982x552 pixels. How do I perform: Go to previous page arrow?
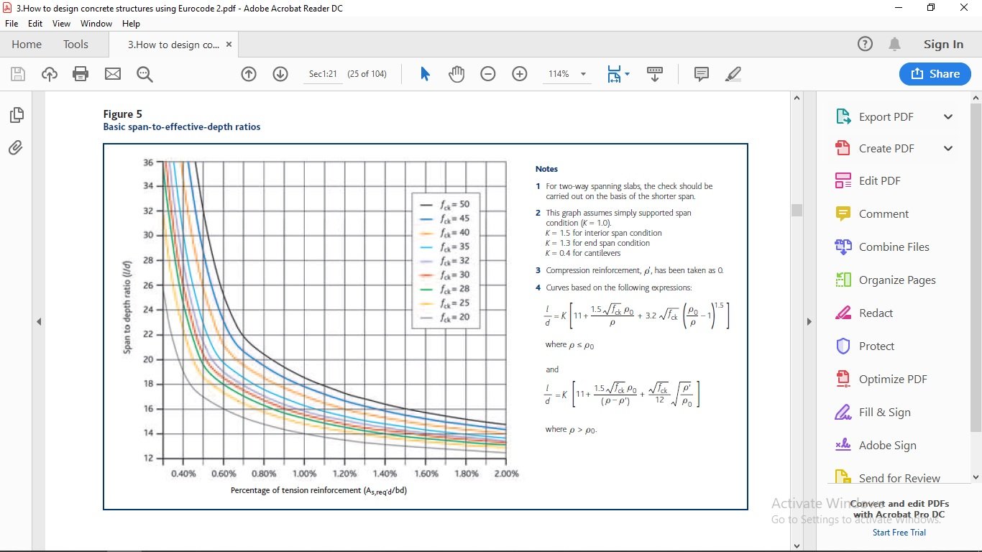[249, 74]
